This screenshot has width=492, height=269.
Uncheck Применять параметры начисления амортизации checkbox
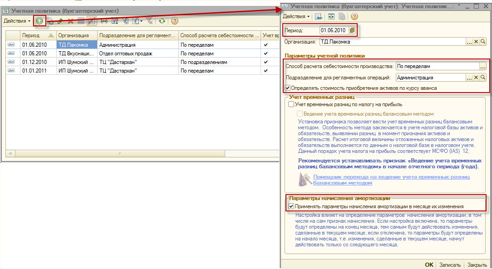(291, 206)
